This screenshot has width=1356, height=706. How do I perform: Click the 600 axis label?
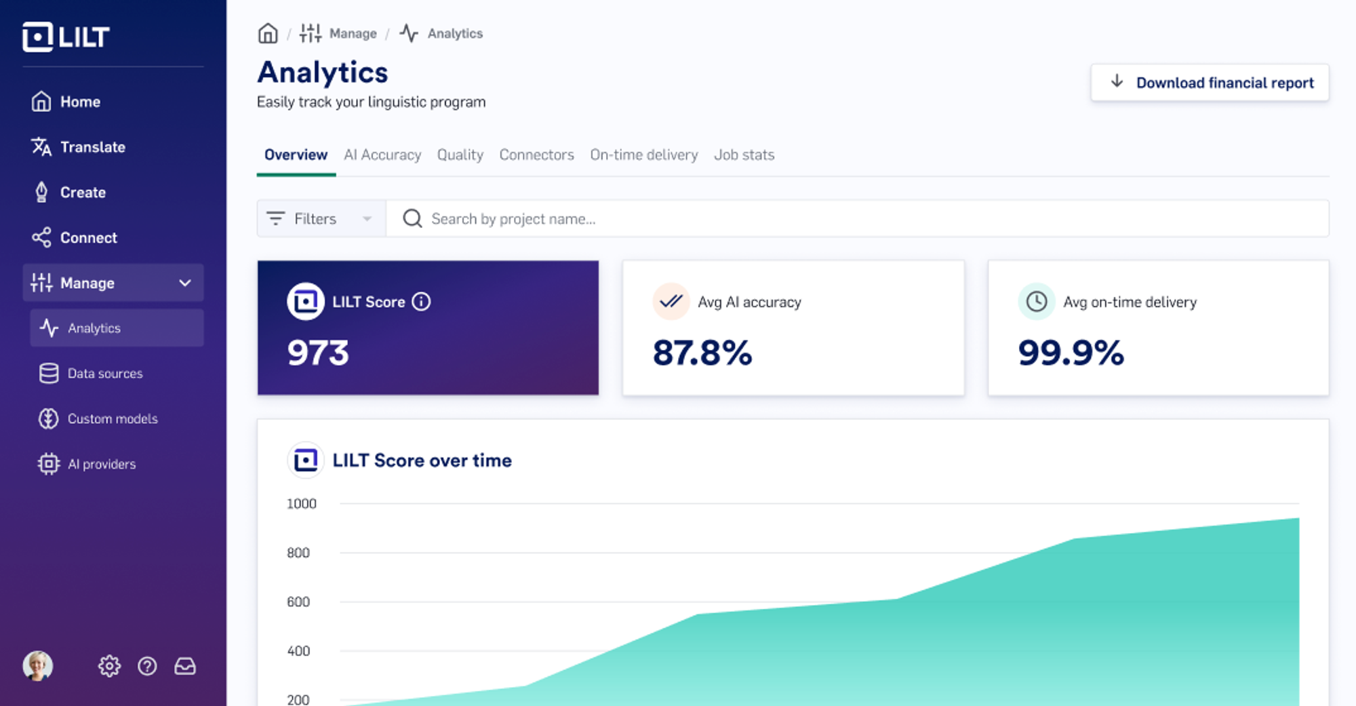(298, 602)
